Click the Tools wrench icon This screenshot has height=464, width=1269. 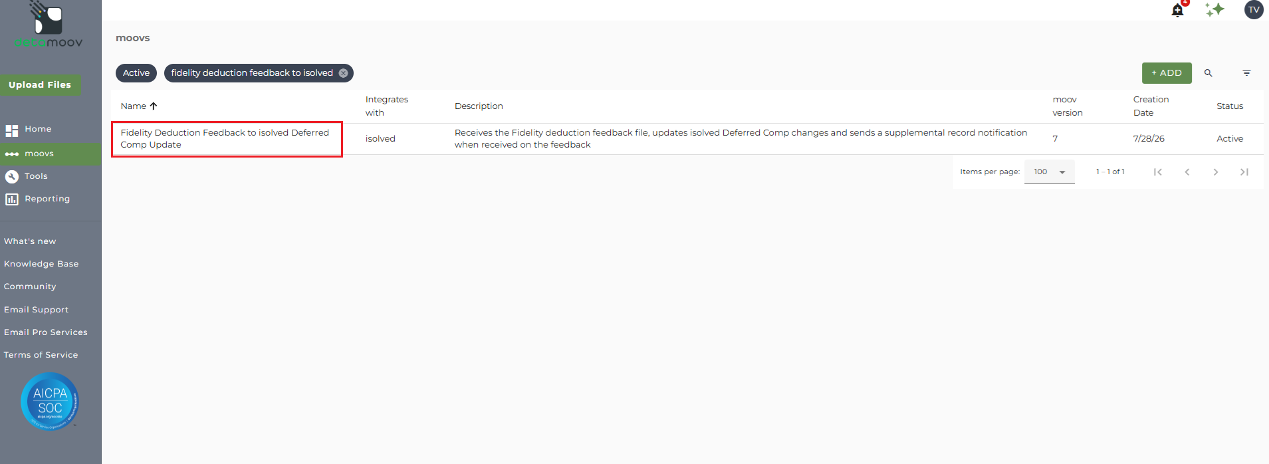12,177
